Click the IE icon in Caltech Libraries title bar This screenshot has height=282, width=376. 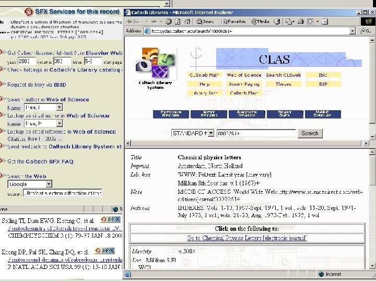point(127,13)
